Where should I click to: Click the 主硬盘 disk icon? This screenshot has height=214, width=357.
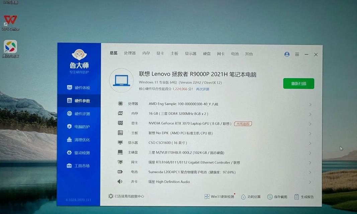pos(120,152)
